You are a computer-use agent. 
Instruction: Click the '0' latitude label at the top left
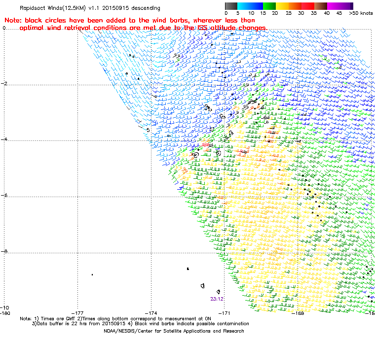pos(4,28)
